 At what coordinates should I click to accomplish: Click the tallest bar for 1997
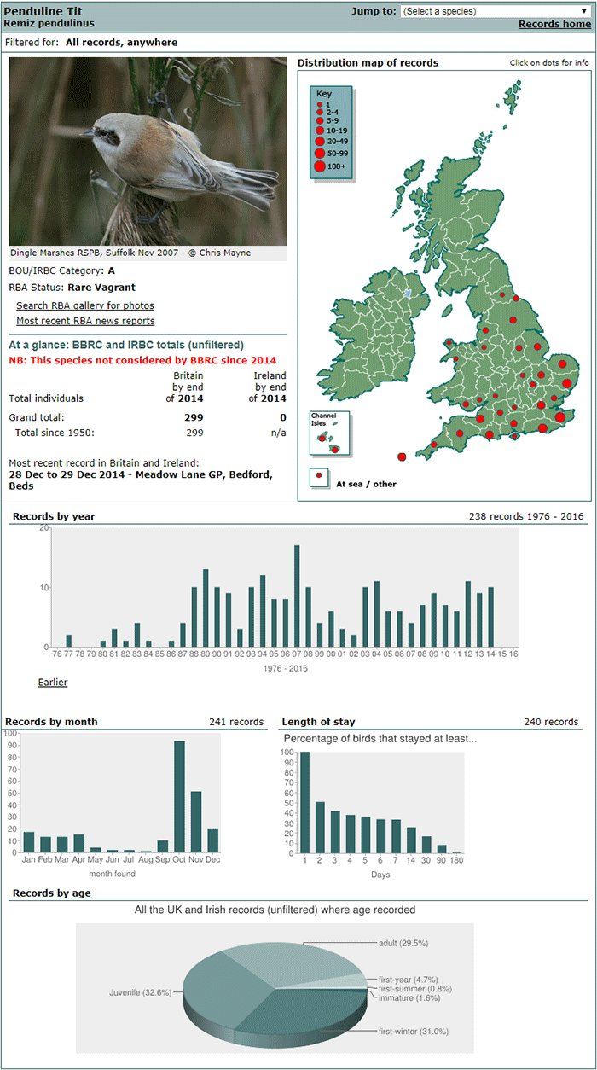click(297, 596)
